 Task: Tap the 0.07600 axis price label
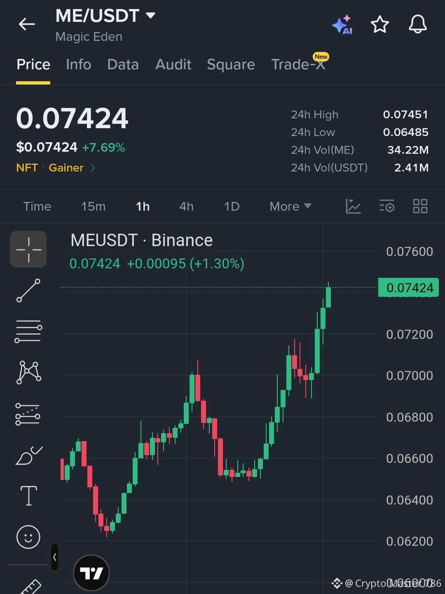coord(409,251)
